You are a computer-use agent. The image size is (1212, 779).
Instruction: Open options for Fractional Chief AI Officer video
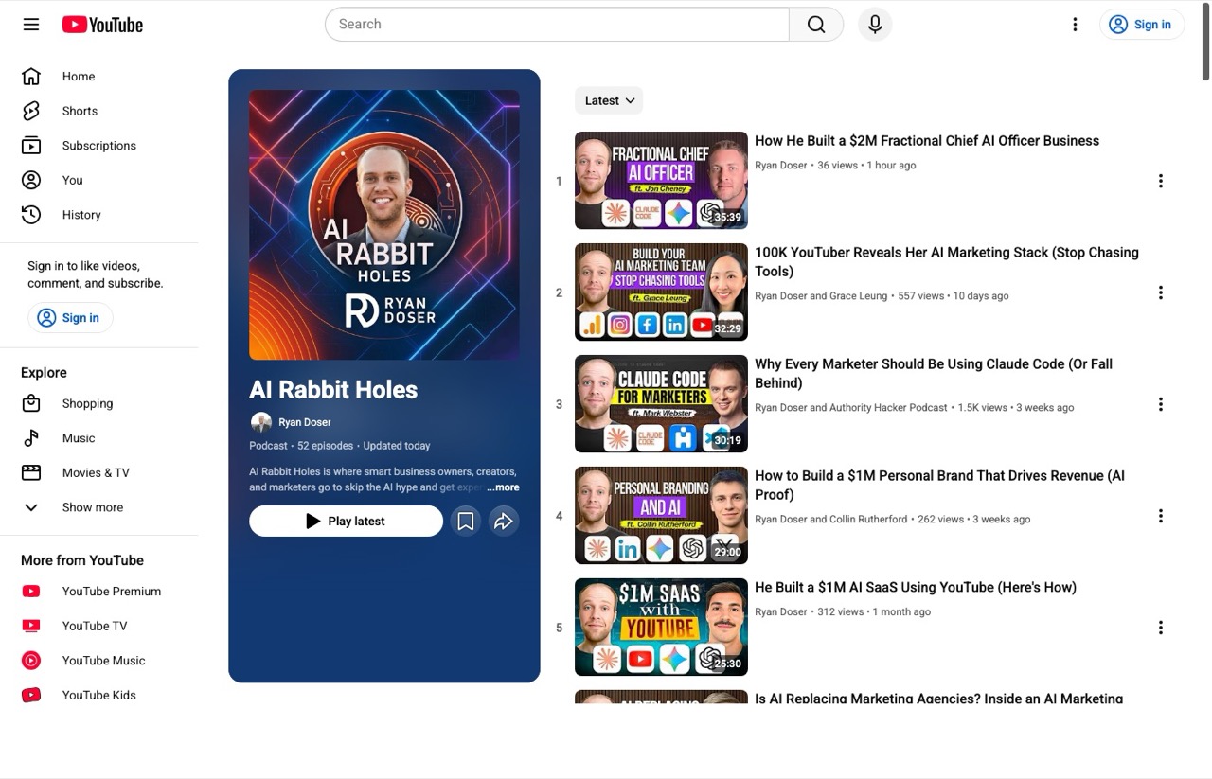[1160, 181]
